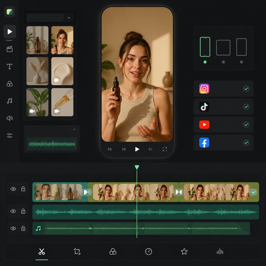Open the clapperboard scenes sidebar icon
Screen dimensions: 266x266
pos(10,49)
